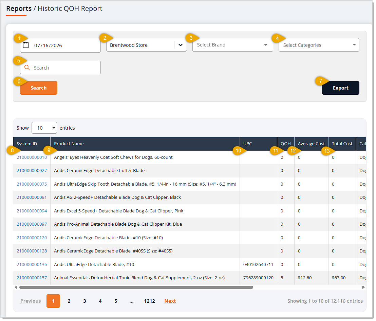This screenshot has width=376, height=321.
Task: Click the magnifier icon in search box
Action: pyautogui.click(x=27, y=68)
